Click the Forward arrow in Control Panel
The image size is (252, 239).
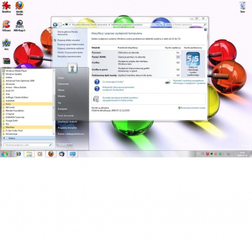coord(60,25)
